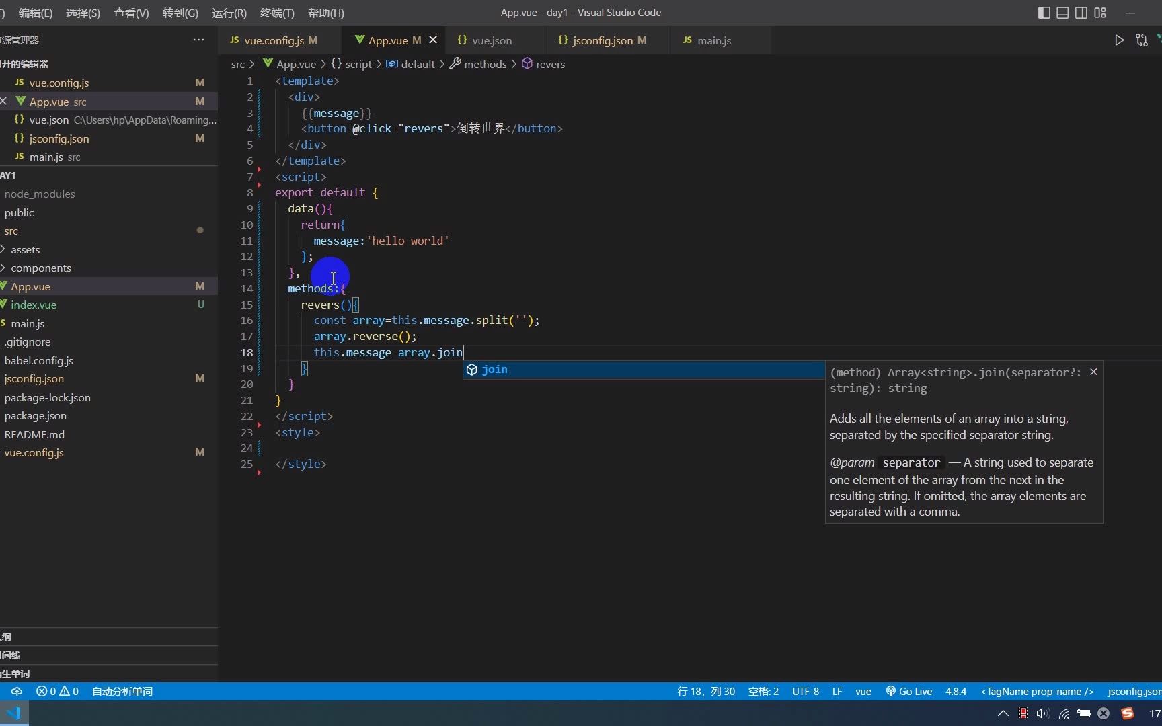1162x726 pixels.
Task: Collapse the open editors section header
Action: [109, 64]
